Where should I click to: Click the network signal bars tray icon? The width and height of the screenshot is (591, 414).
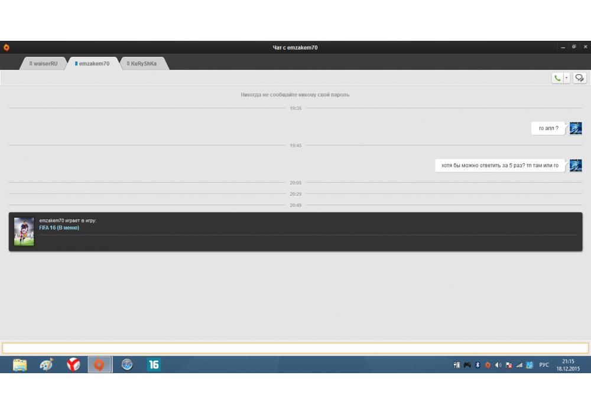pos(519,364)
